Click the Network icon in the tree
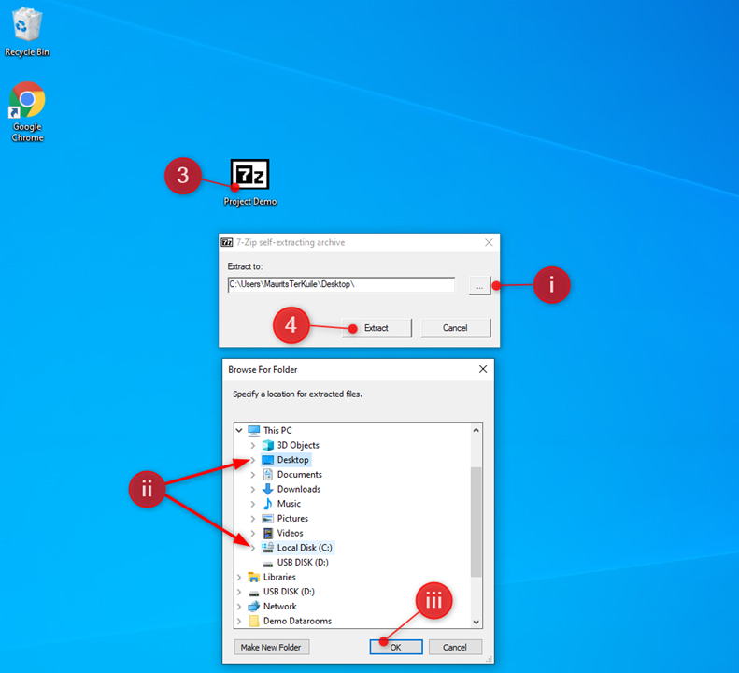The image size is (739, 673). [254, 606]
